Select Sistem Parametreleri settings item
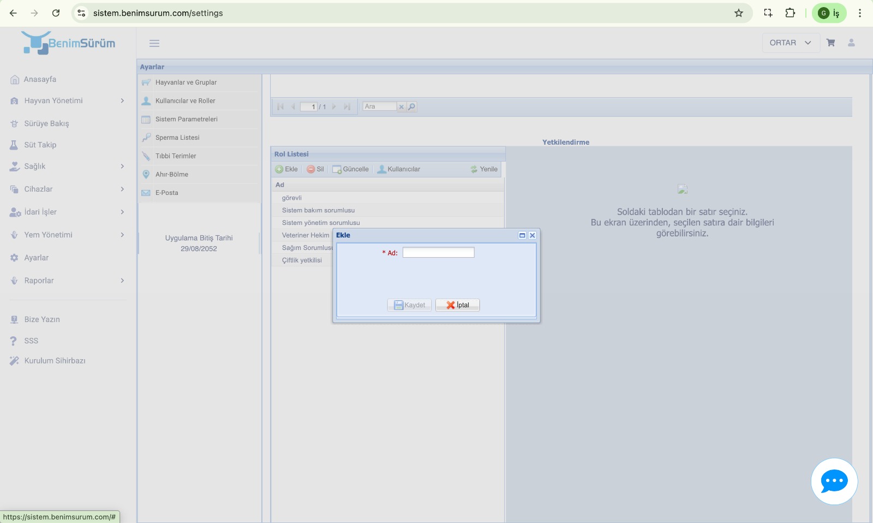 pos(186,119)
